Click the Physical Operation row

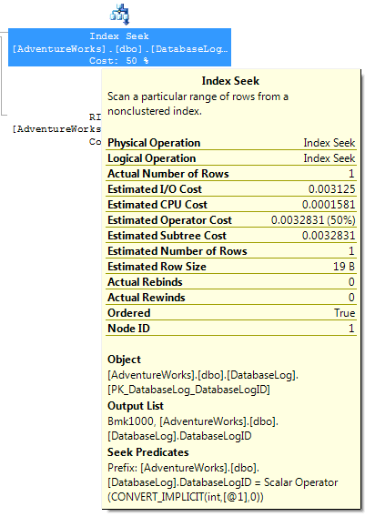pos(231,143)
